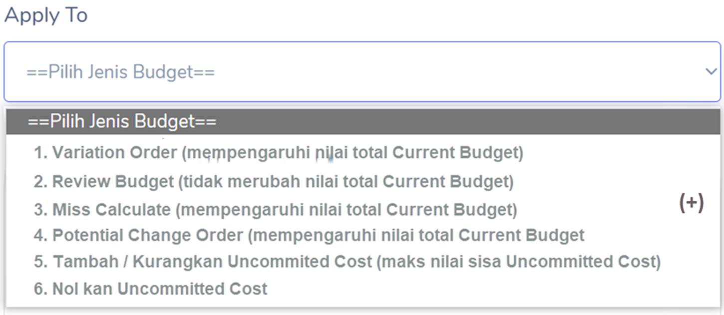Select 5. Tambah / Kurangkan Uncommited Cost
This screenshot has height=315, width=724.
(347, 262)
